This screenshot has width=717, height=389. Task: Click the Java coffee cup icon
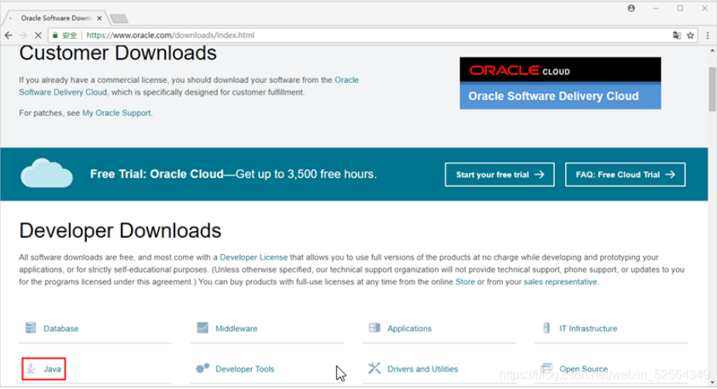point(31,368)
